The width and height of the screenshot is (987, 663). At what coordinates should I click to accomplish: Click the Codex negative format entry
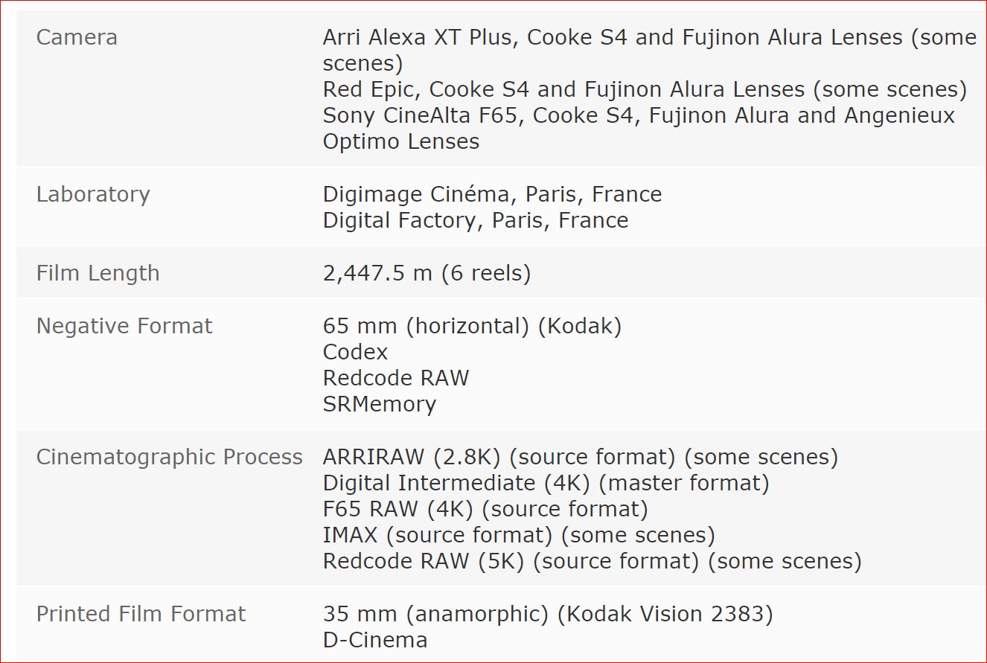tap(355, 352)
